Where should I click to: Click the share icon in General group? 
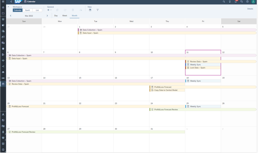point(65,10)
